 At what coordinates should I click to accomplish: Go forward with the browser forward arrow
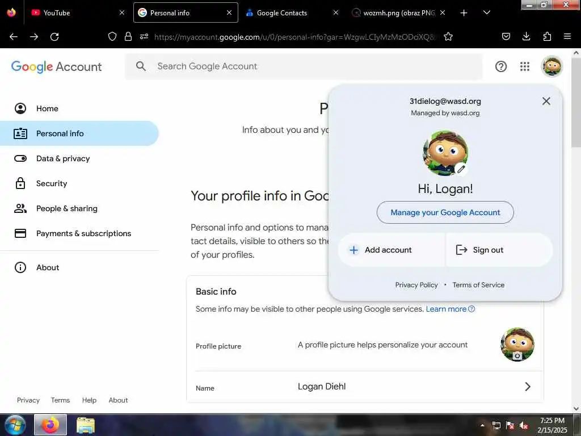pyautogui.click(x=34, y=37)
